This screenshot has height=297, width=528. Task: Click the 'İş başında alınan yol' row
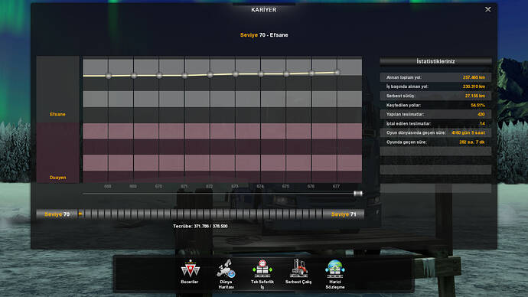click(x=435, y=86)
